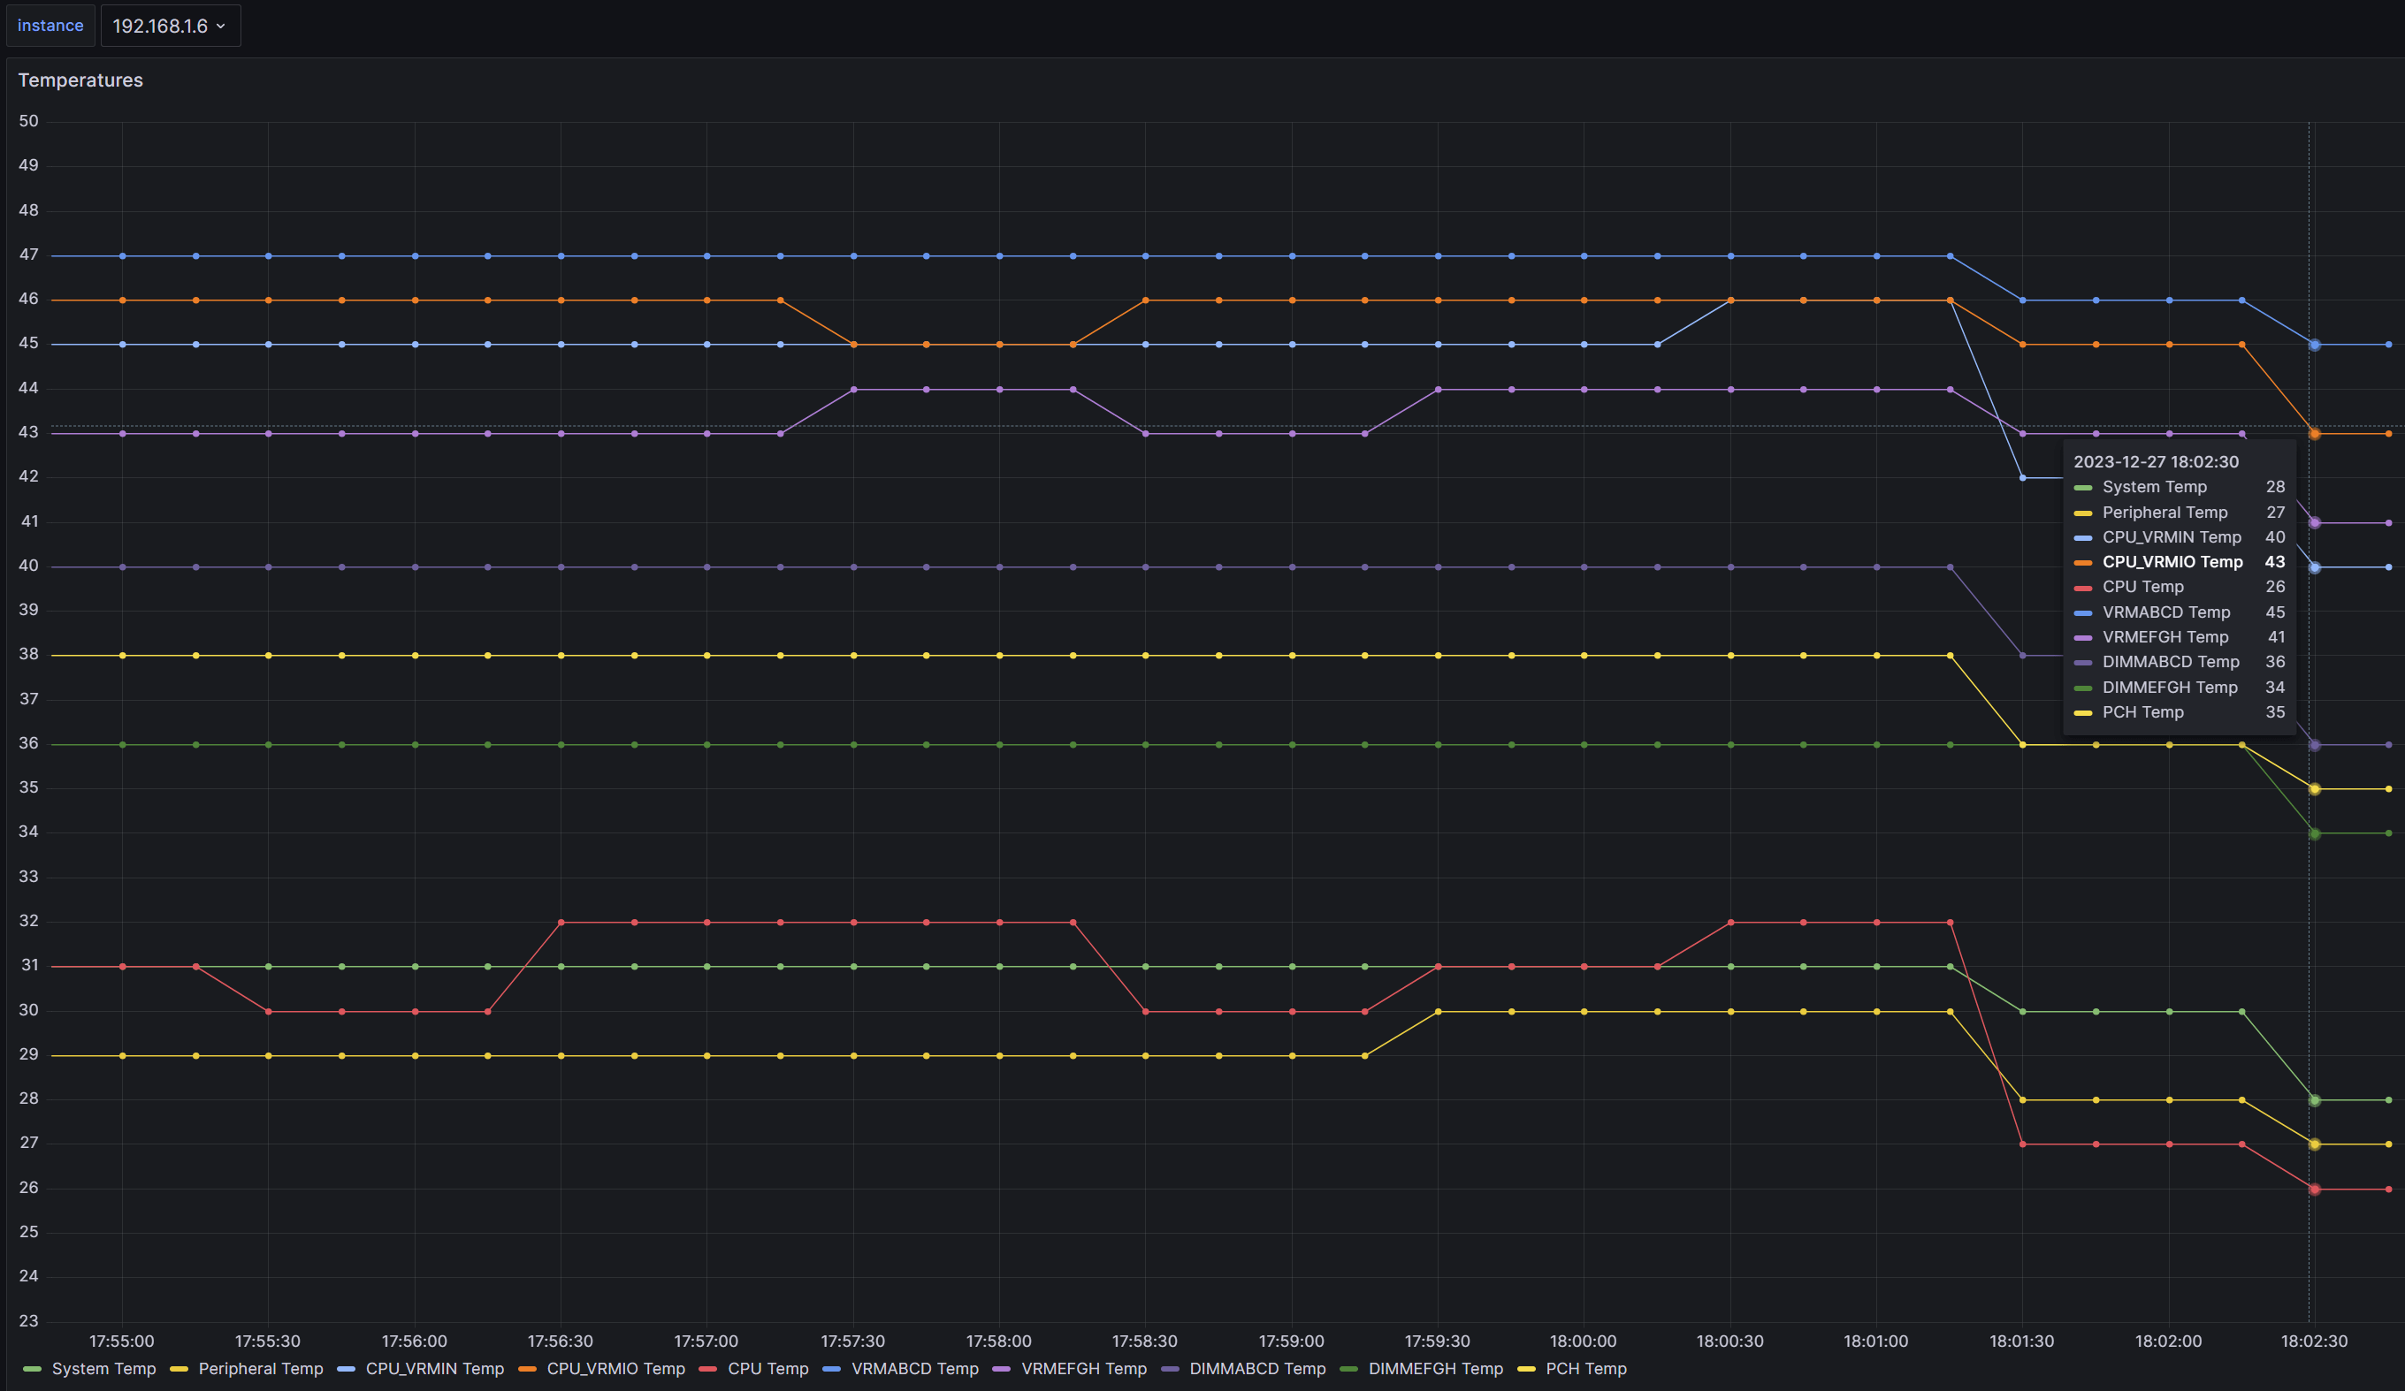Click the instance variable label
The width and height of the screenshot is (2405, 1391).
point(50,26)
